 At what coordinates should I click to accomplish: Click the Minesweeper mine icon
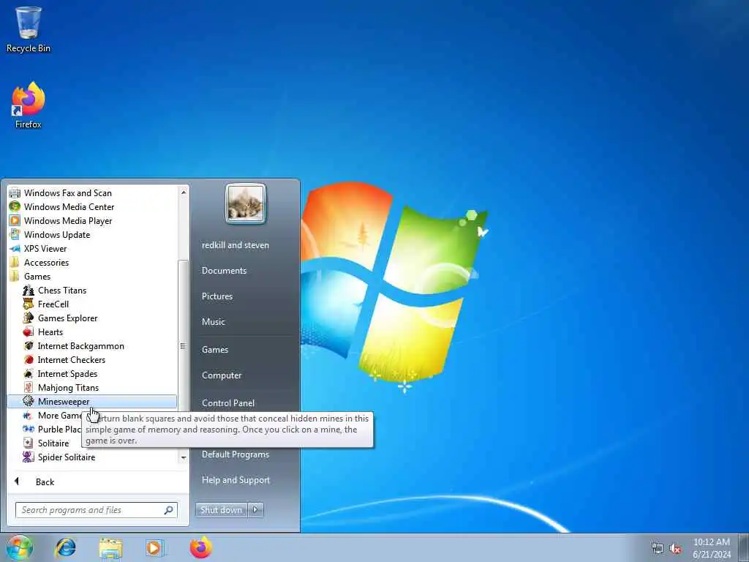point(29,402)
